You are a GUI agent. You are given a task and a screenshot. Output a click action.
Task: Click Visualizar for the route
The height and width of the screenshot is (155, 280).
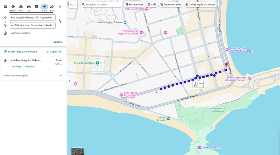pyautogui.click(x=30, y=66)
